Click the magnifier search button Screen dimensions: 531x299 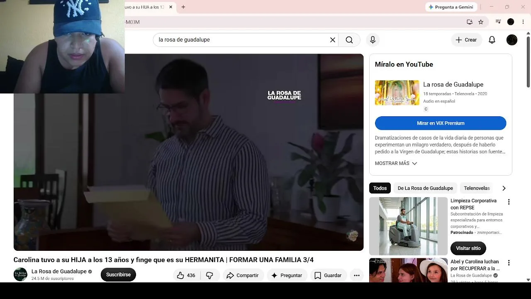click(x=349, y=40)
